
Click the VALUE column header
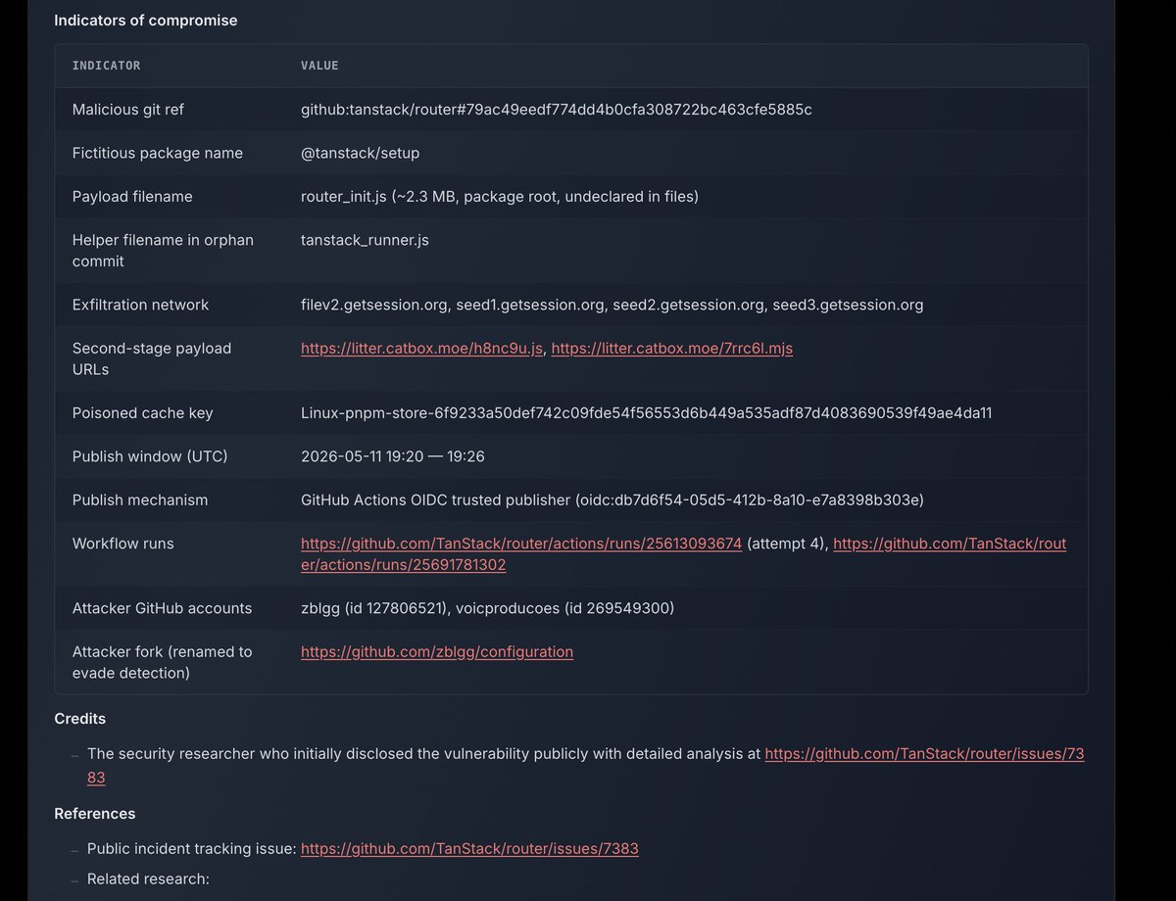pyautogui.click(x=319, y=66)
